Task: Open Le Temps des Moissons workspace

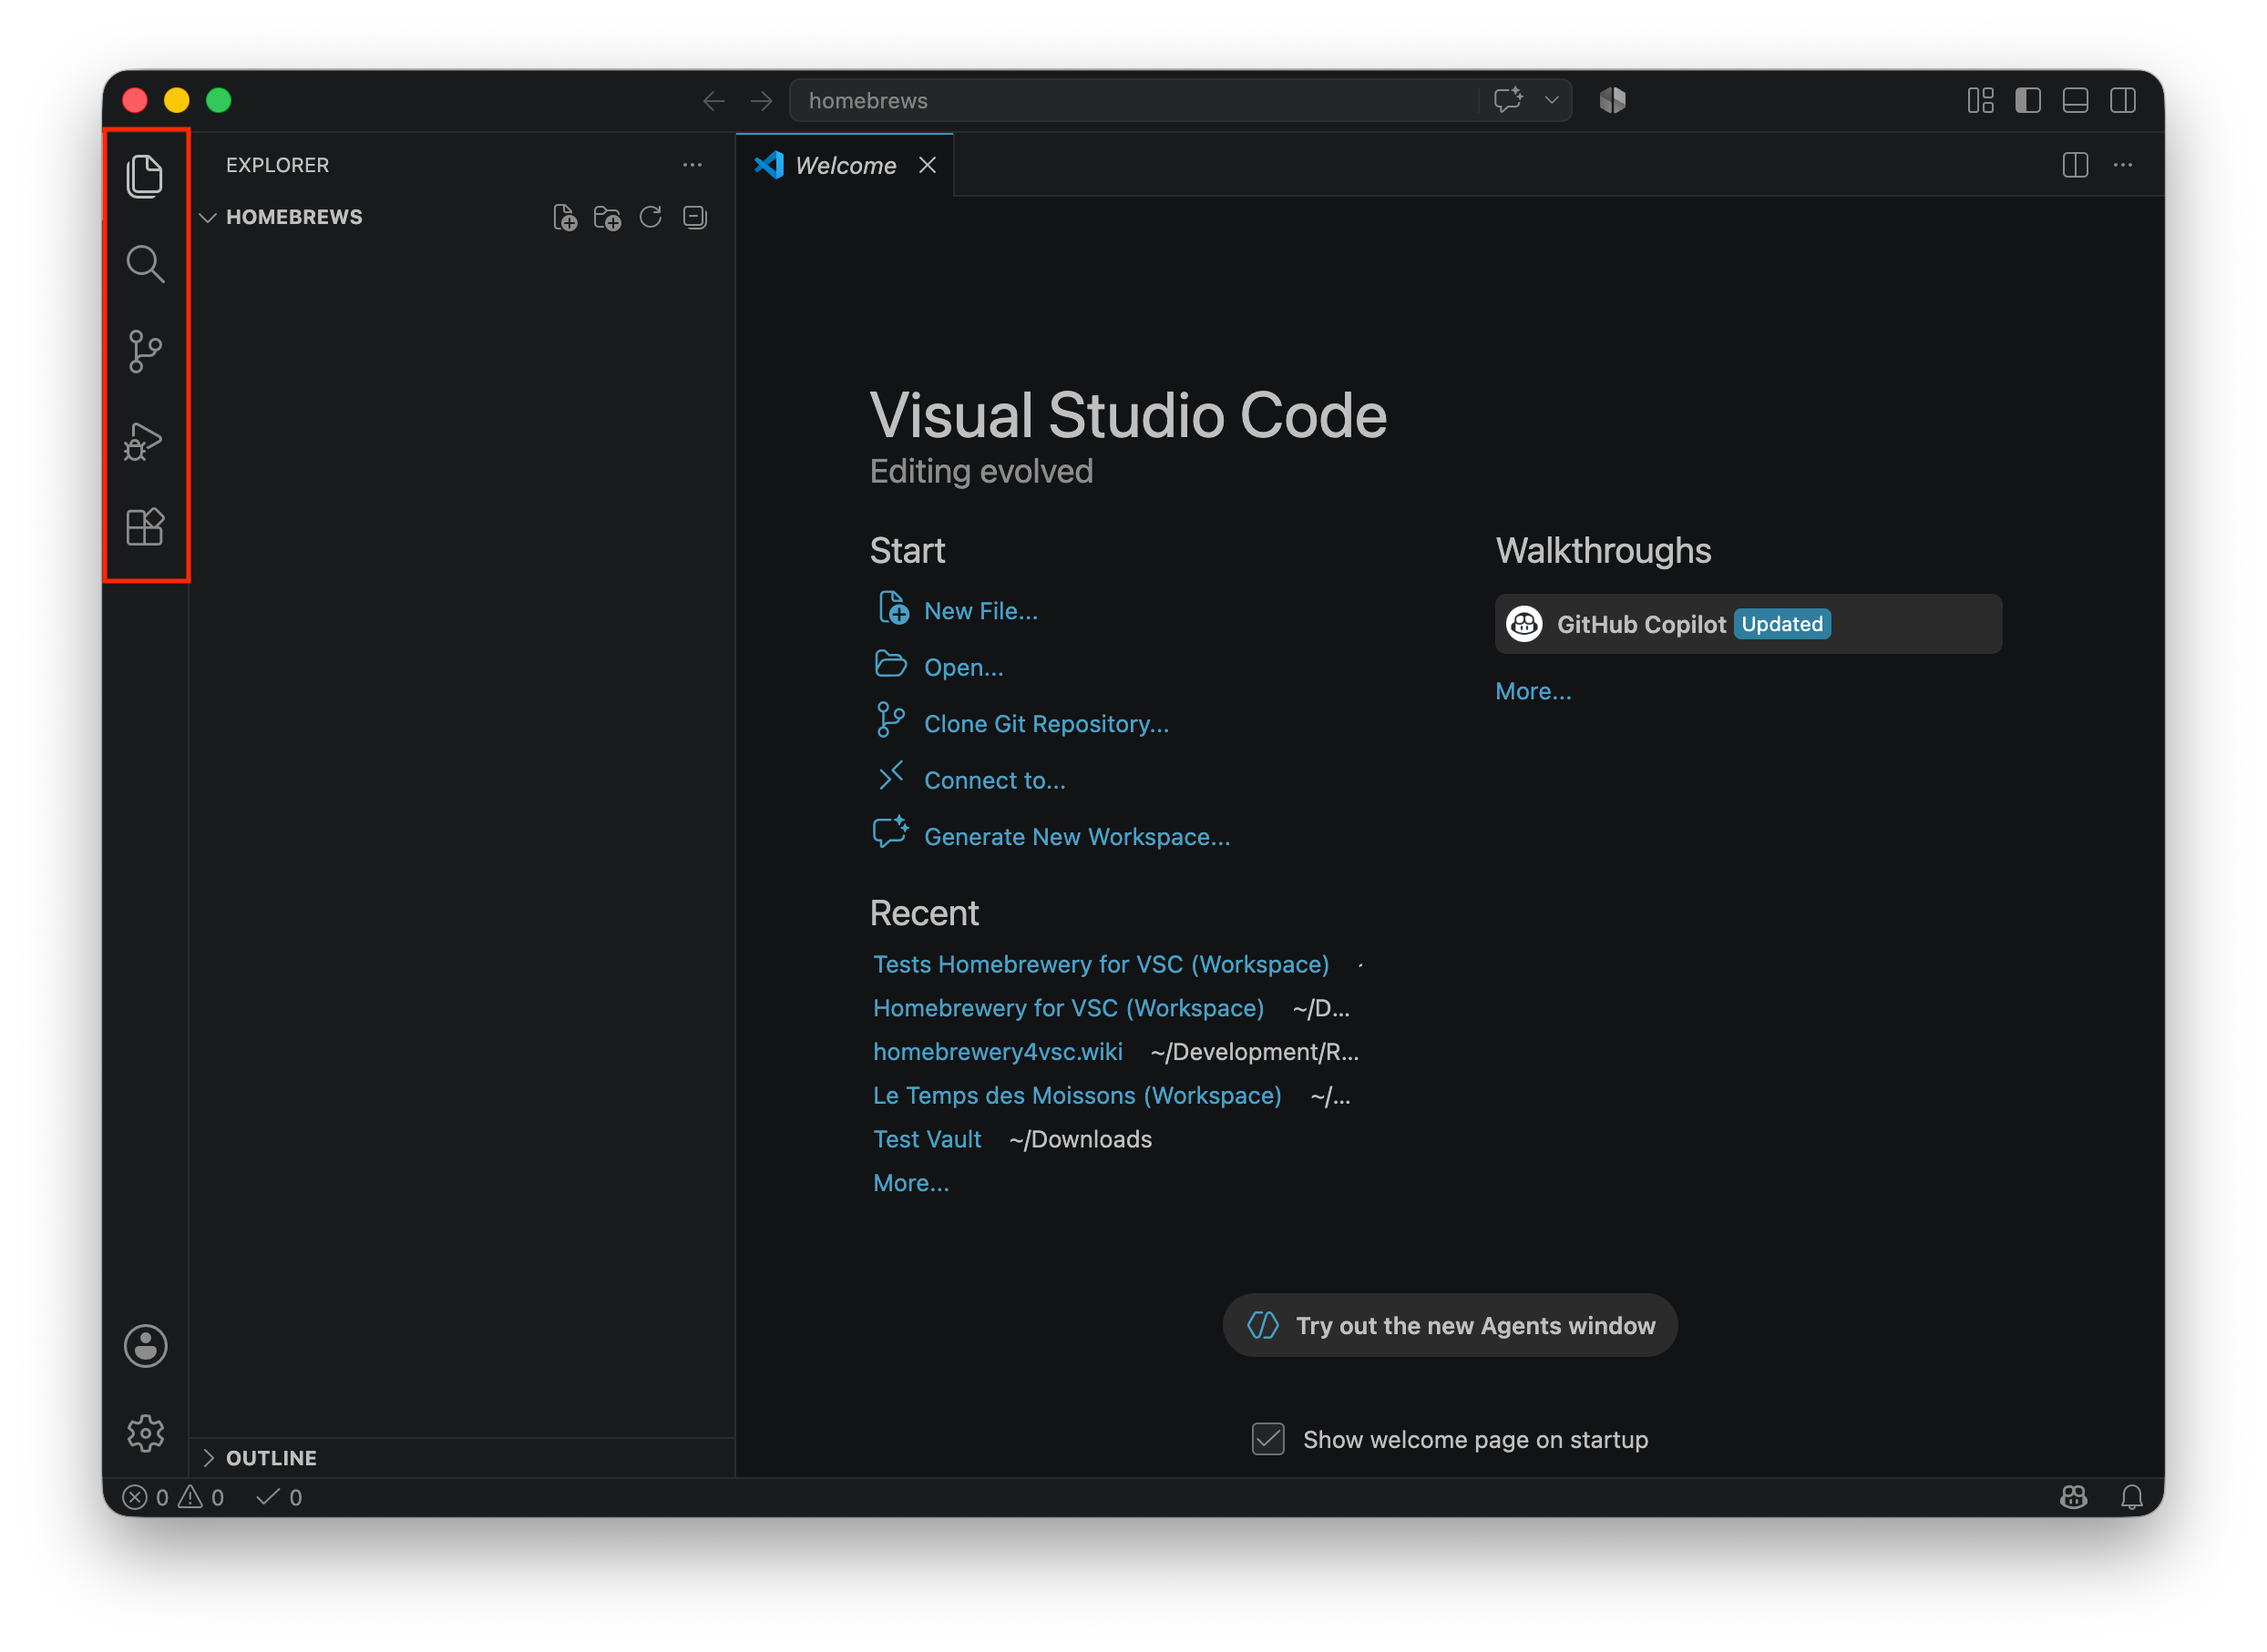Action: pos(1078,1096)
